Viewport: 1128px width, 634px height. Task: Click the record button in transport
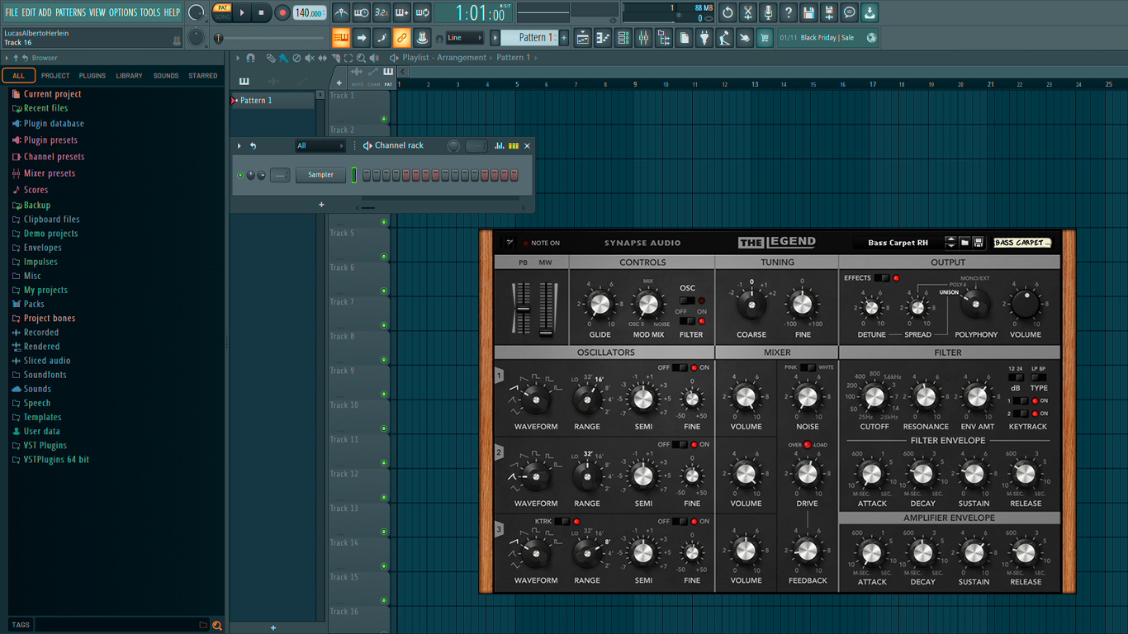(282, 12)
